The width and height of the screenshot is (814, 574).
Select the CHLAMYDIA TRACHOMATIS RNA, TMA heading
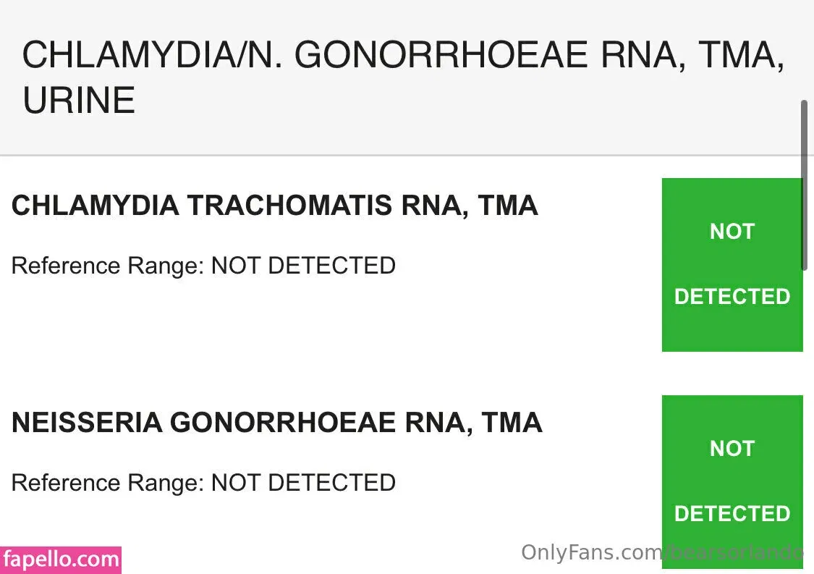274,206
